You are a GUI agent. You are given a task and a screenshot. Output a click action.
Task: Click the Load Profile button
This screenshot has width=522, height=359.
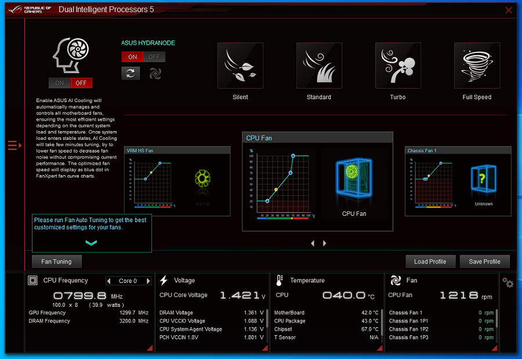point(430,262)
